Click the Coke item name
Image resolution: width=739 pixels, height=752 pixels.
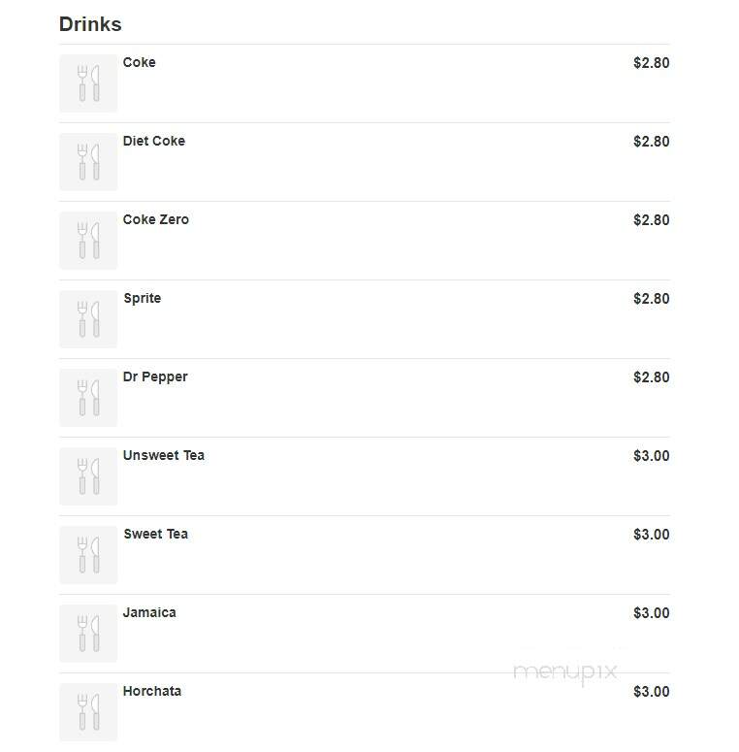tap(139, 62)
